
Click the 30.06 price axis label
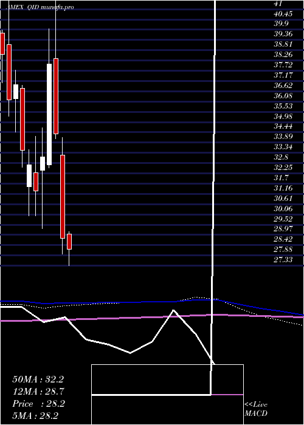click(283, 209)
